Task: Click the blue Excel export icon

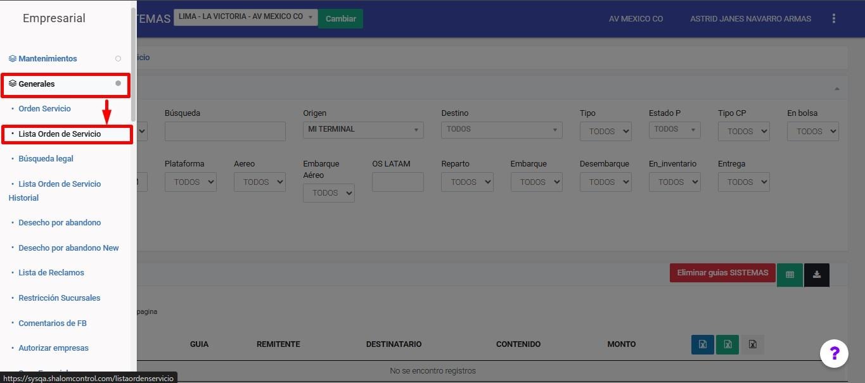Action: tap(702, 344)
